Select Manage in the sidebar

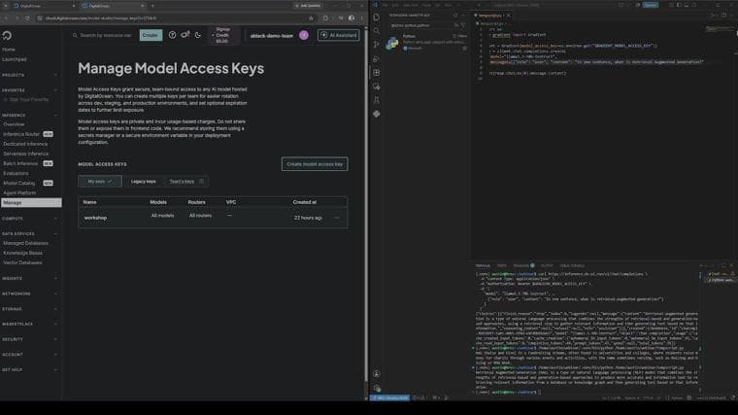click(x=31, y=202)
